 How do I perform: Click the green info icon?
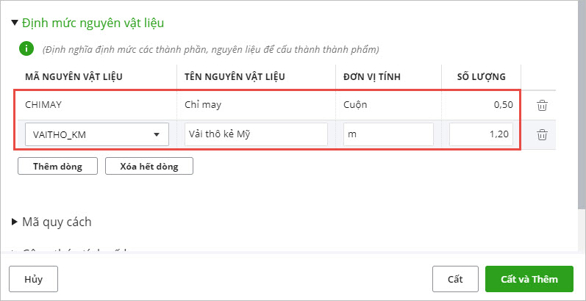point(26,49)
